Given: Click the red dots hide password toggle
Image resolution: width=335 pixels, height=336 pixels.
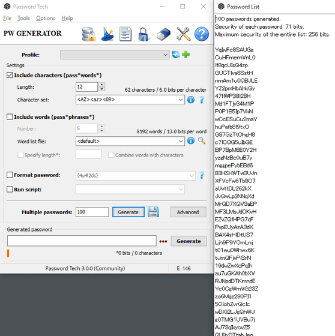Looking at the screenshot, I should point(163,241).
